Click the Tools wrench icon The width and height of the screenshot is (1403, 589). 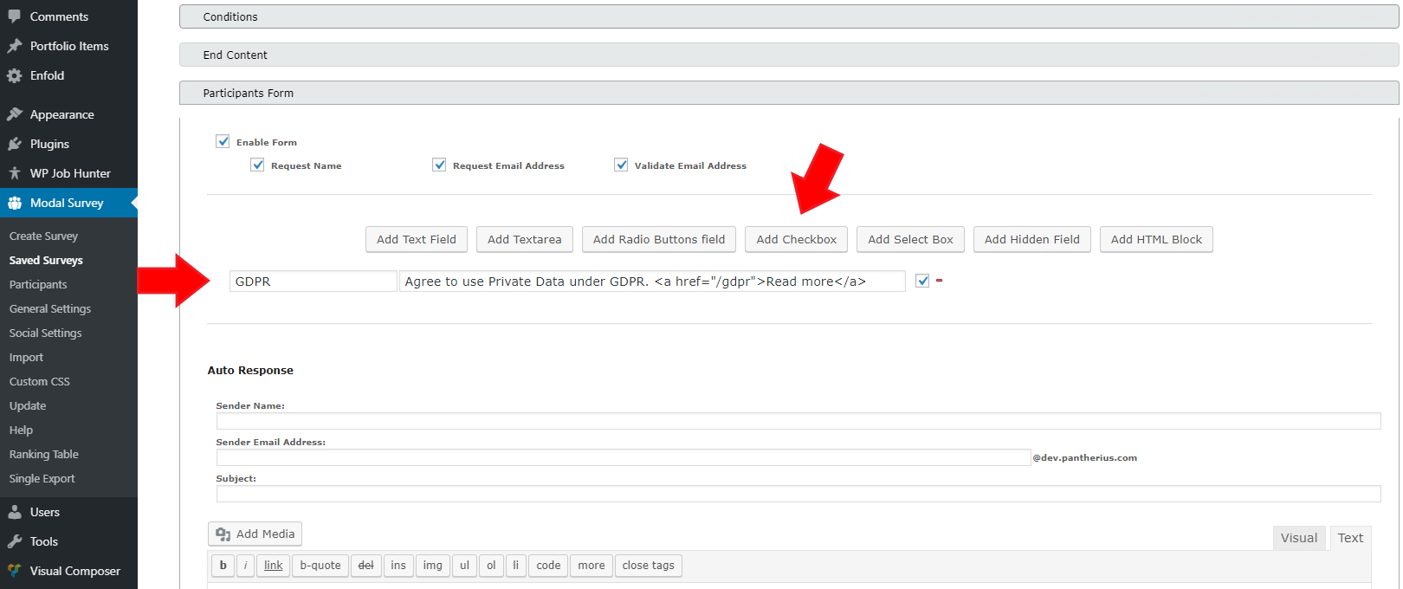pyautogui.click(x=15, y=541)
